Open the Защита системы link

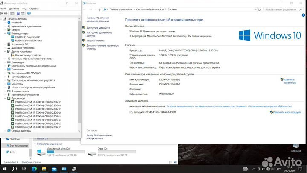(96, 41)
